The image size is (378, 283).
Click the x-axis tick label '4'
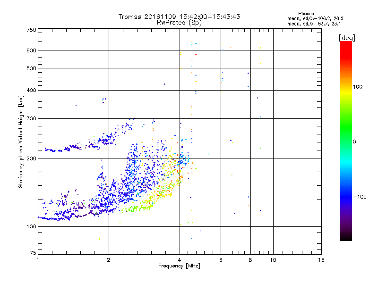point(180,260)
